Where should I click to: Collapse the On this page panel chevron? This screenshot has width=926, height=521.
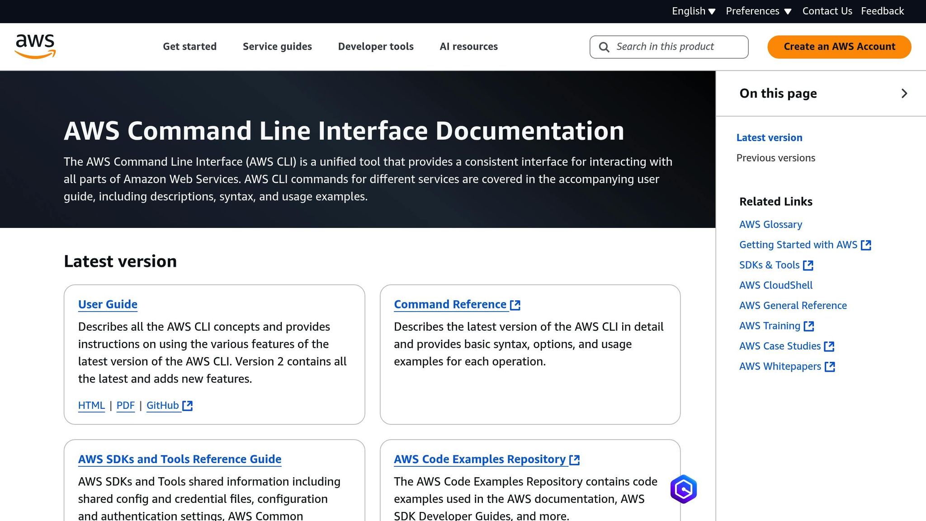[x=904, y=94]
